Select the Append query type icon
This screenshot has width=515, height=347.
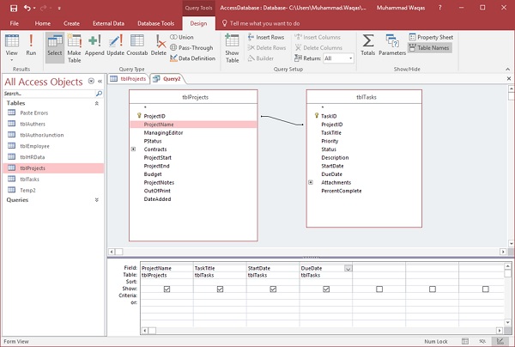point(94,44)
